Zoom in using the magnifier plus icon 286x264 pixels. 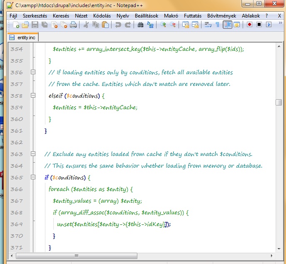[x=163, y=25]
